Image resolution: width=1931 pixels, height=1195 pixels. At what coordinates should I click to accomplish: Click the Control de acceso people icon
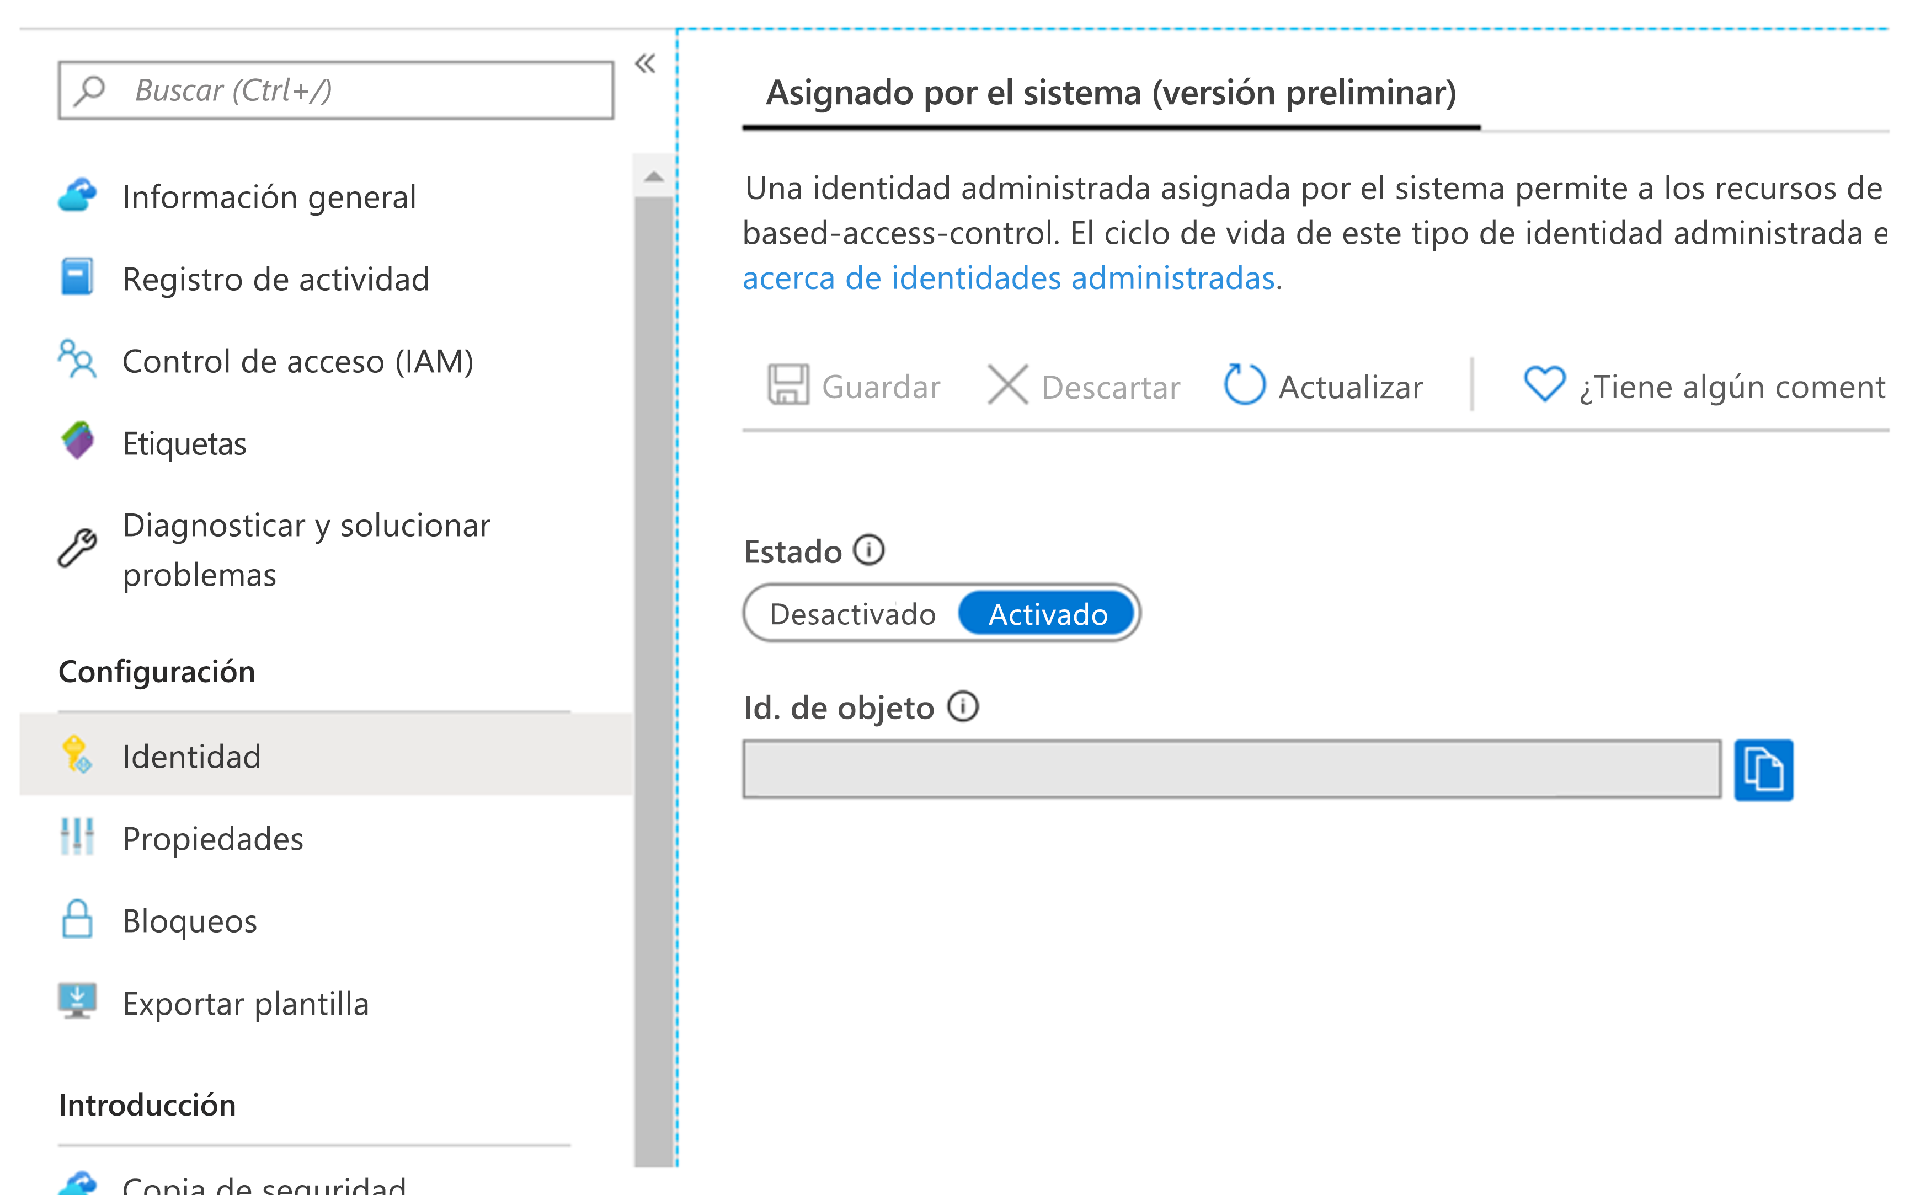click(x=77, y=360)
